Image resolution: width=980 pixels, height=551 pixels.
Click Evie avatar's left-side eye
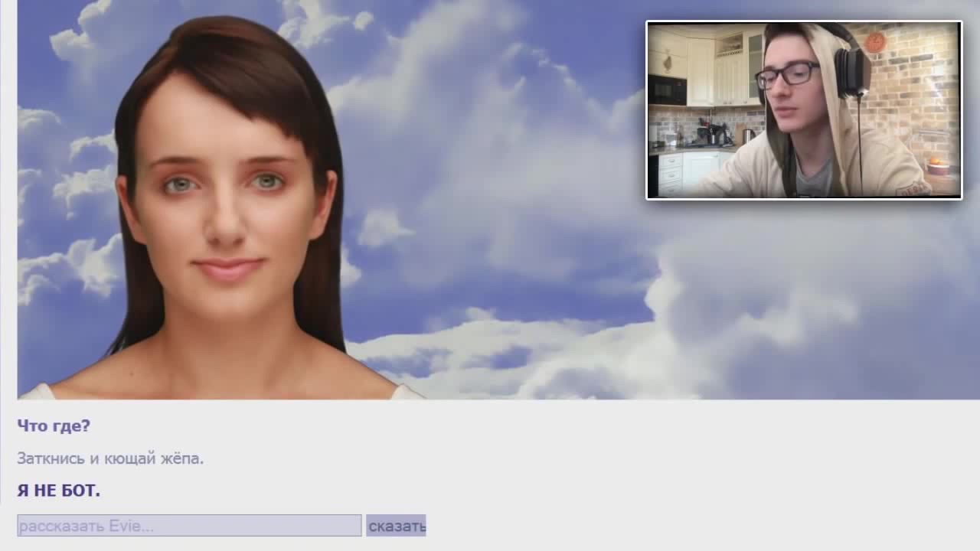[178, 184]
